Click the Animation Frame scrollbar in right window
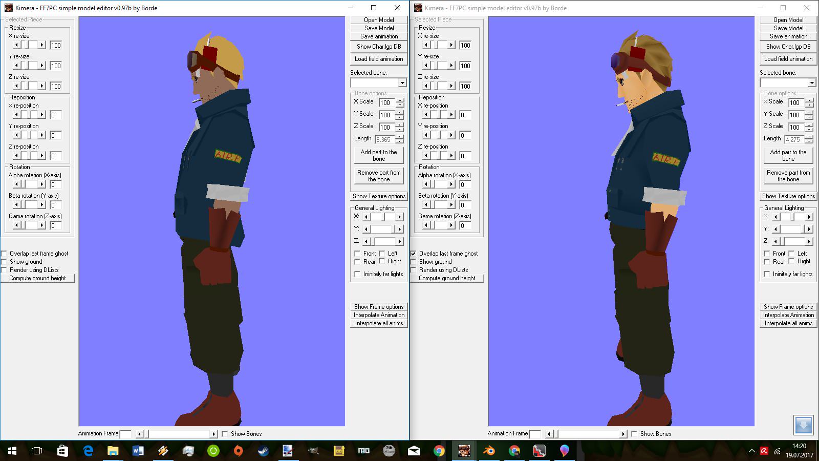Screen dimensions: 819x461 [x=586, y=434]
